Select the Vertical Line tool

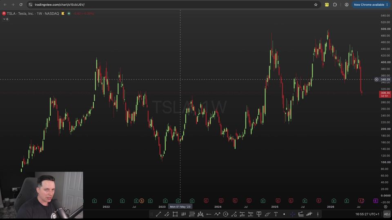(x=318, y=214)
